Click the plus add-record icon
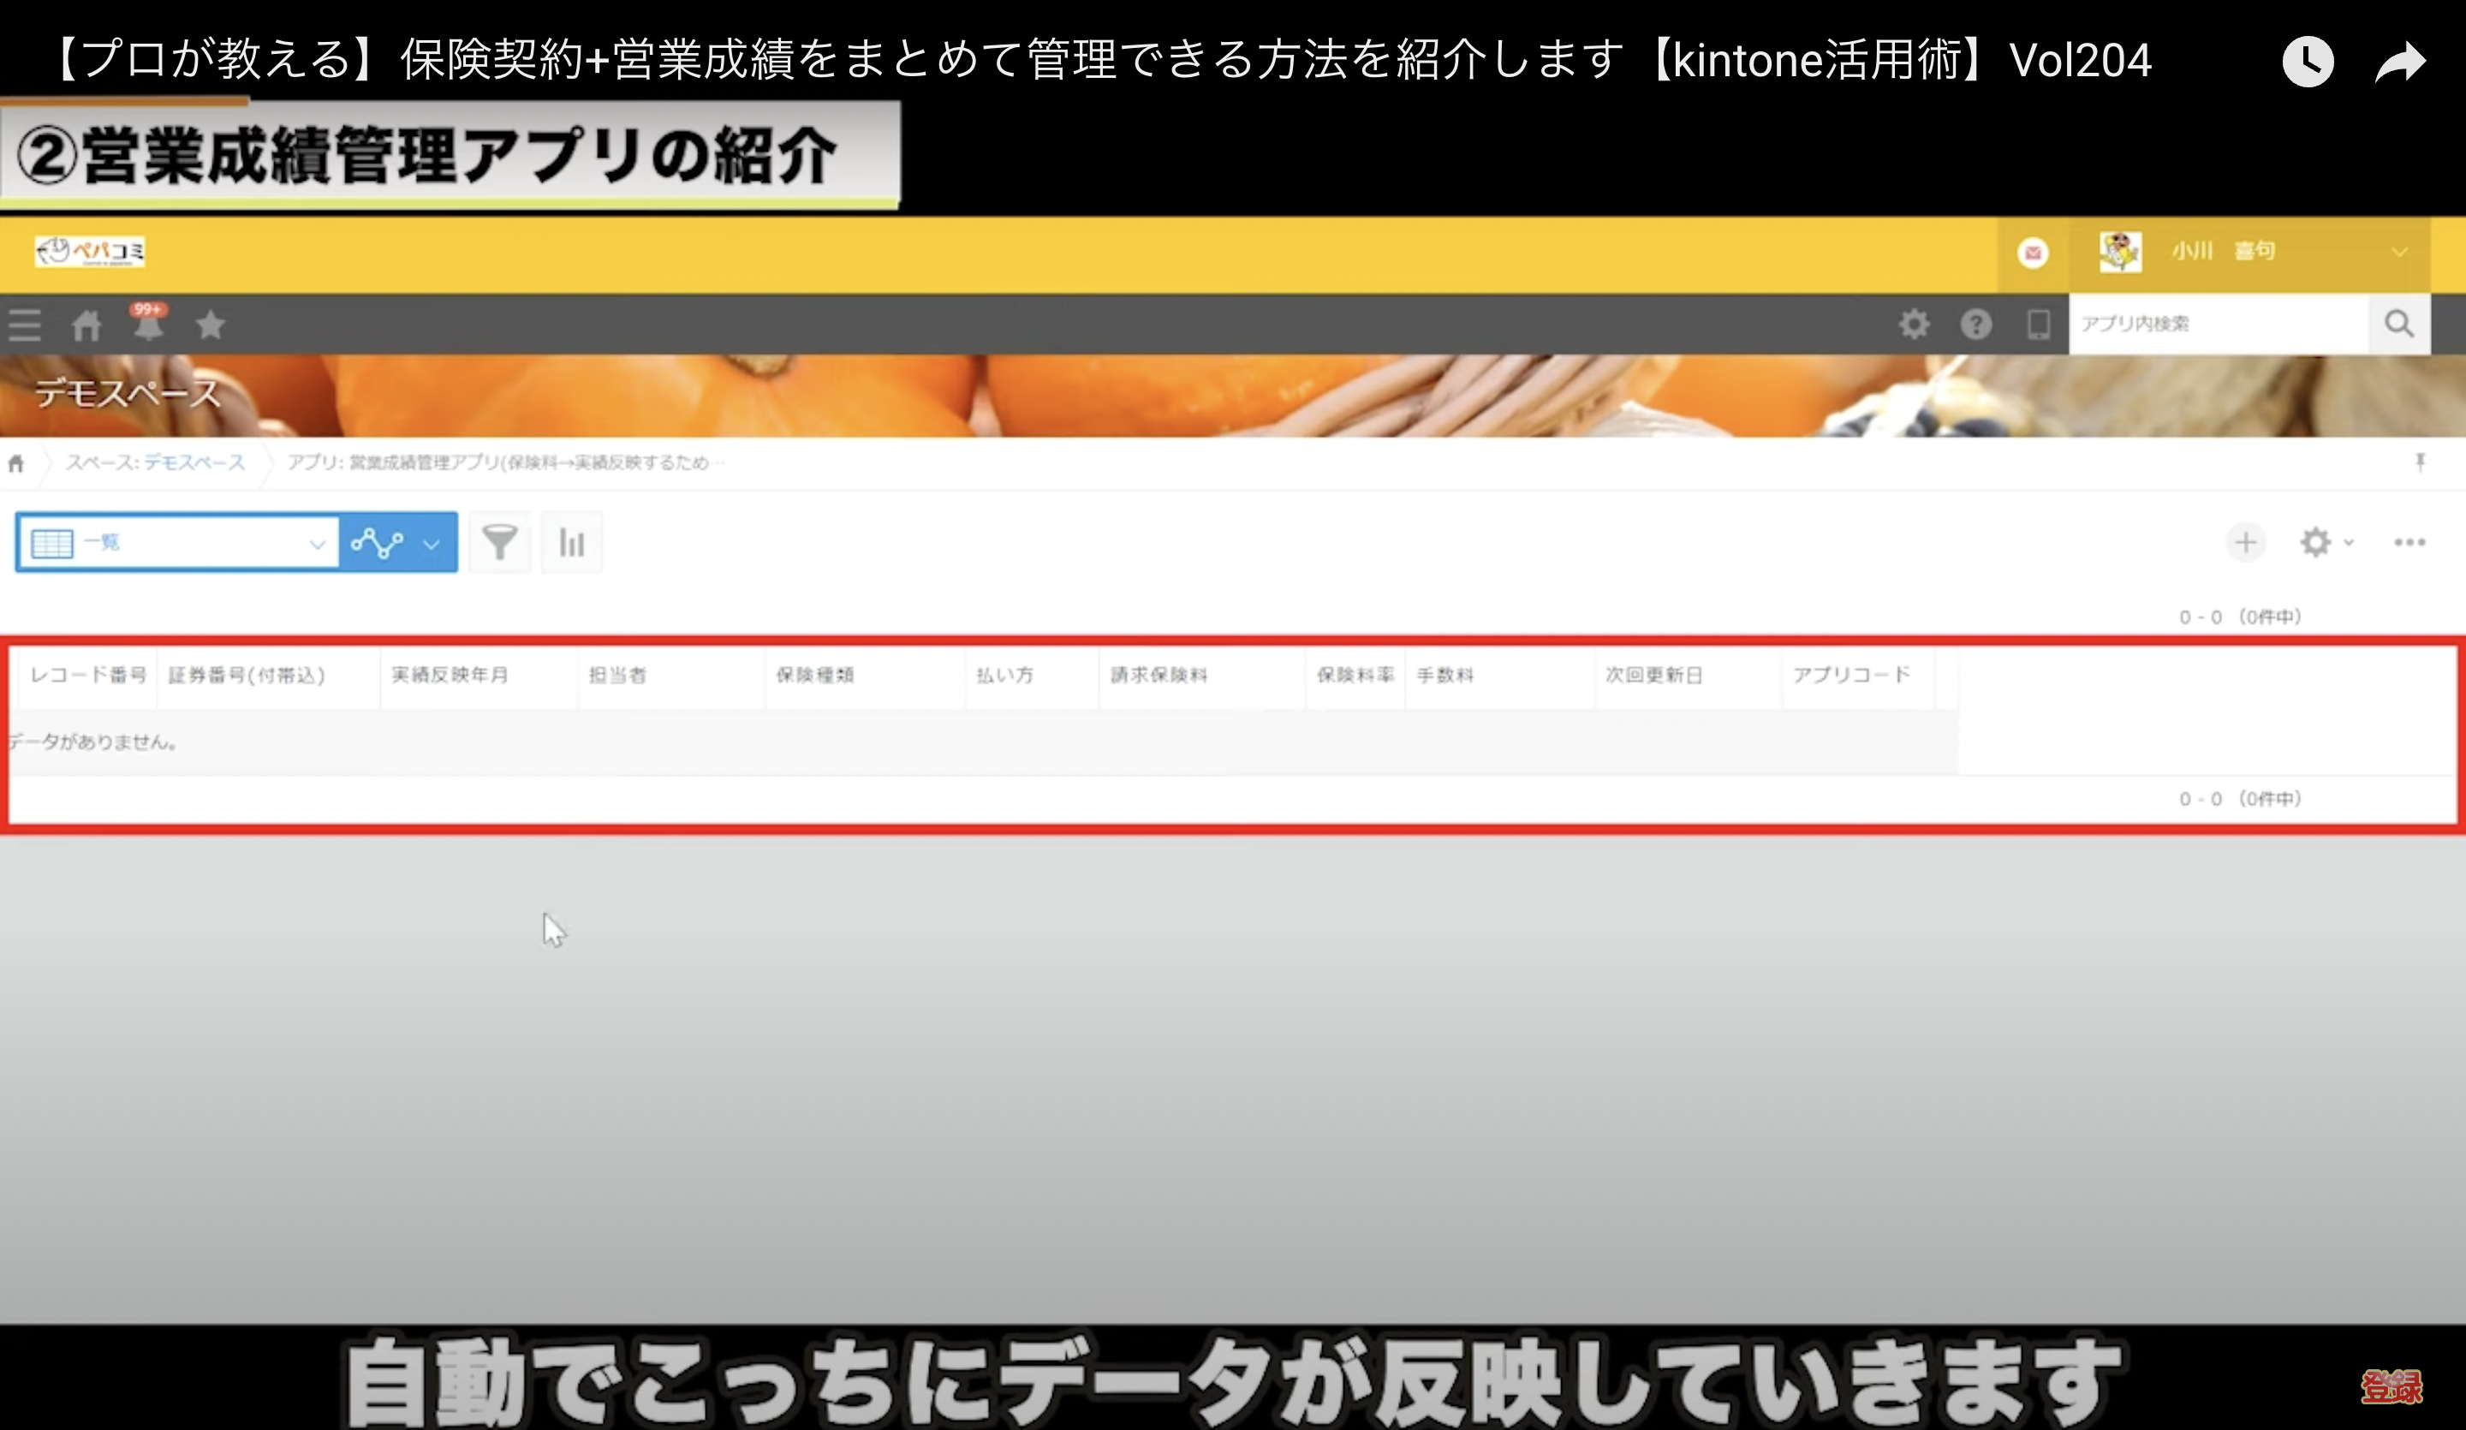2466x1430 pixels. (2246, 542)
